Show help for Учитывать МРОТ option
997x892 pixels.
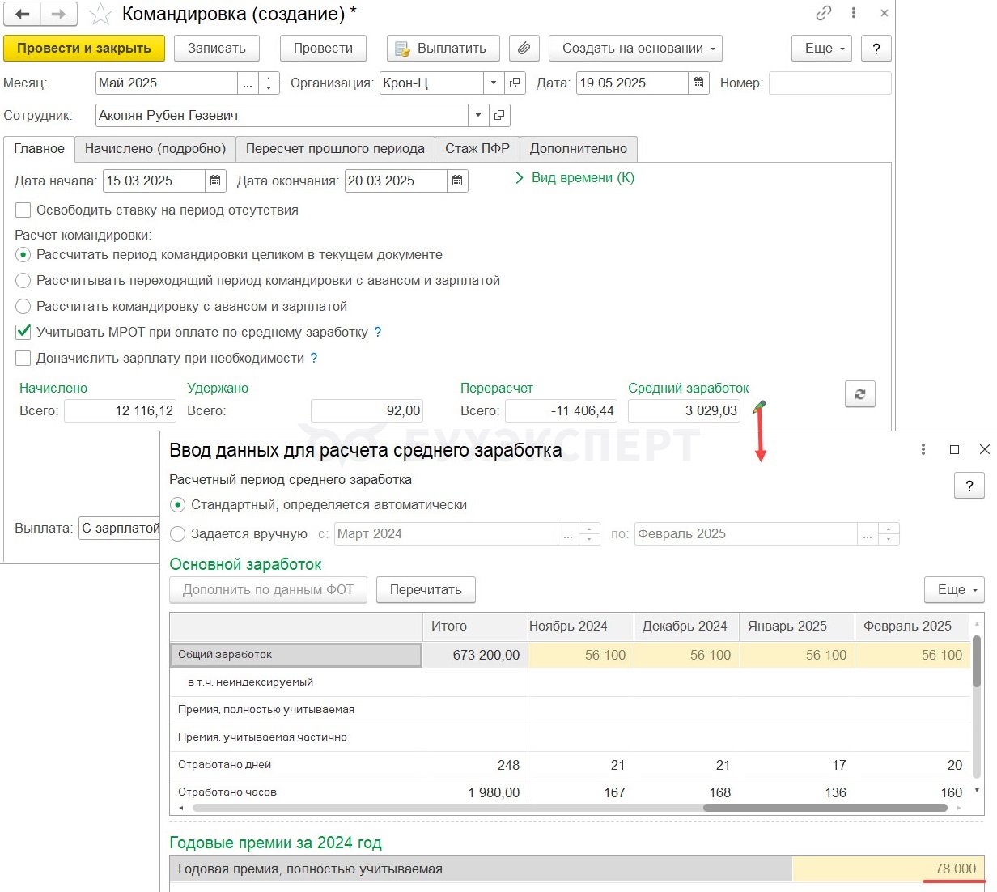[378, 333]
